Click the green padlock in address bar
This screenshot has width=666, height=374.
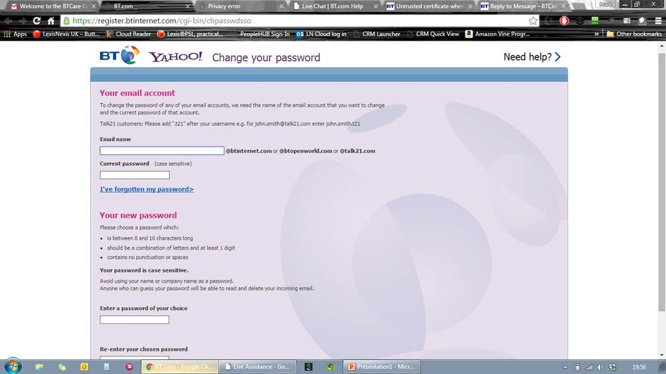point(66,21)
